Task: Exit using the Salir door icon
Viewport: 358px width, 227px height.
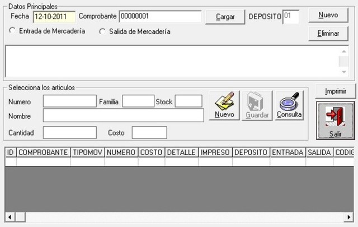Action: (x=336, y=121)
